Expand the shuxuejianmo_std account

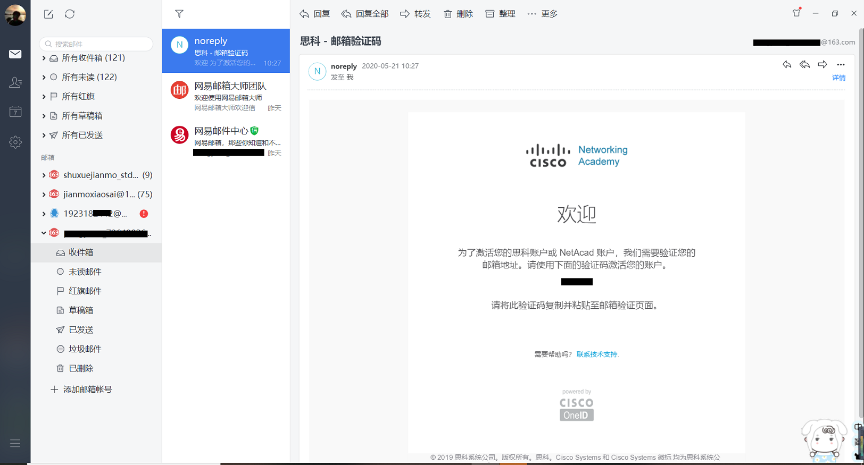point(44,175)
